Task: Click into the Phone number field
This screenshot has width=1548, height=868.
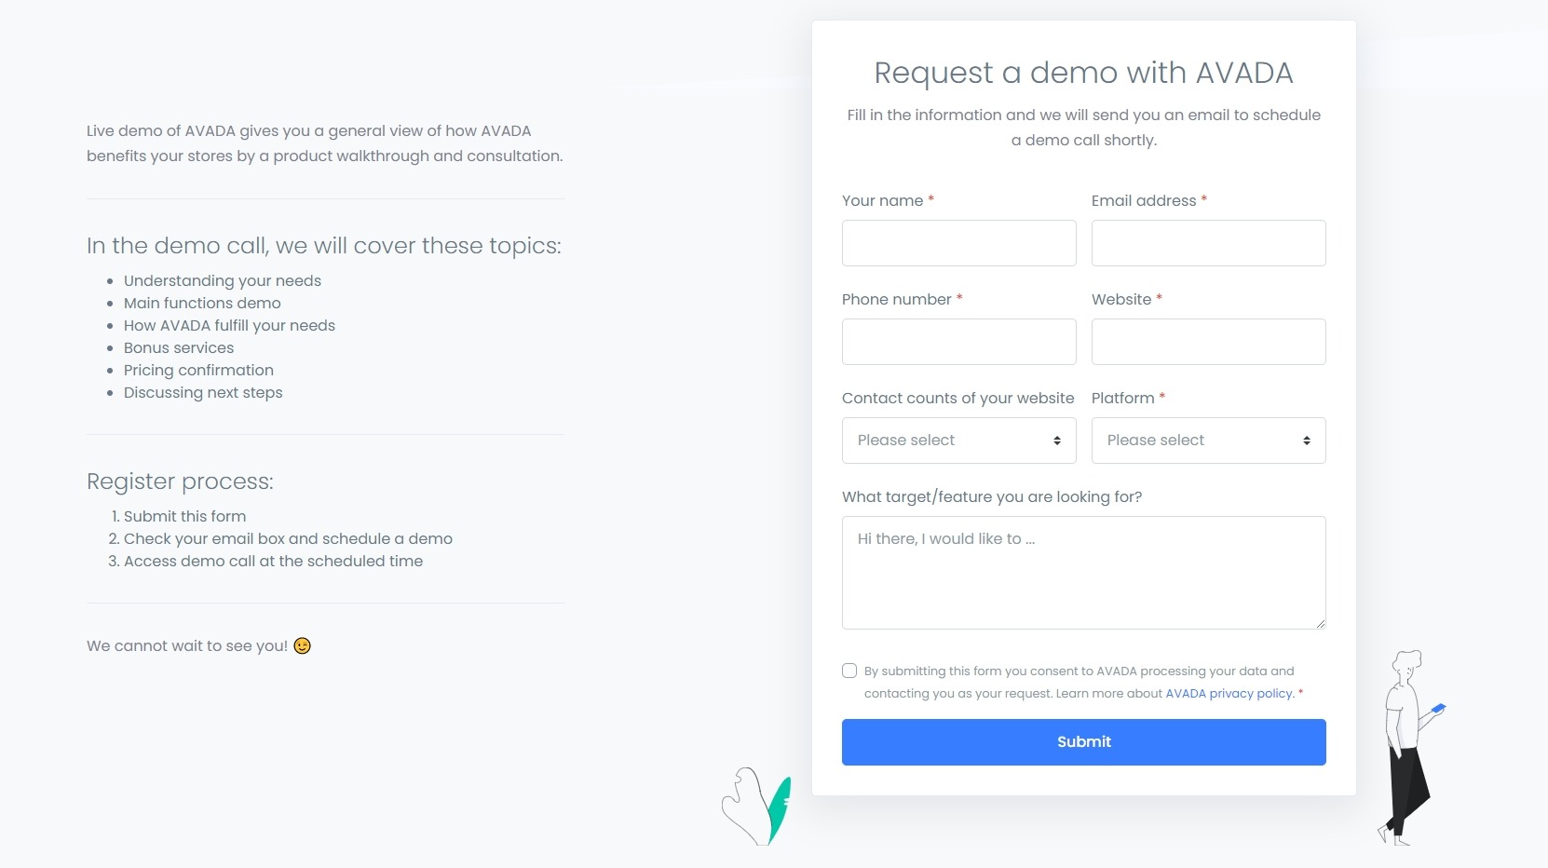Action: (958, 342)
